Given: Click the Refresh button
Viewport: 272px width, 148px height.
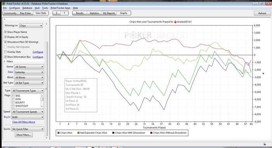Looking at the screenshot, I should (x=262, y=13).
